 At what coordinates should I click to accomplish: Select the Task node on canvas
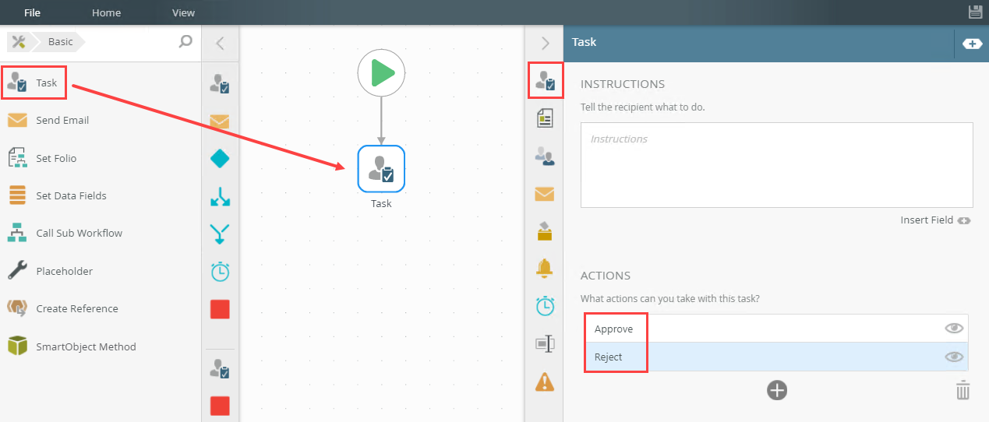pyautogui.click(x=381, y=168)
